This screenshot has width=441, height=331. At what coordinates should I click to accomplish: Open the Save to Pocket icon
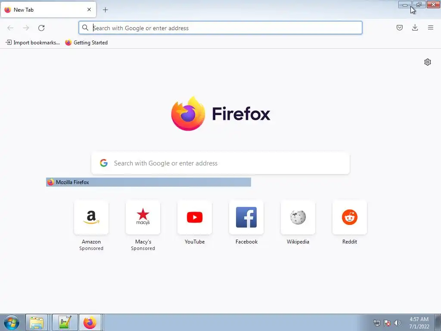tap(399, 28)
